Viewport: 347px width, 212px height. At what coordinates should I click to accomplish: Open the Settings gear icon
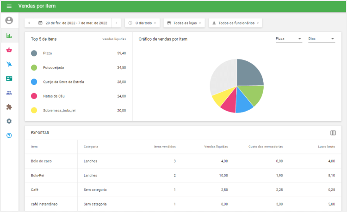9,121
